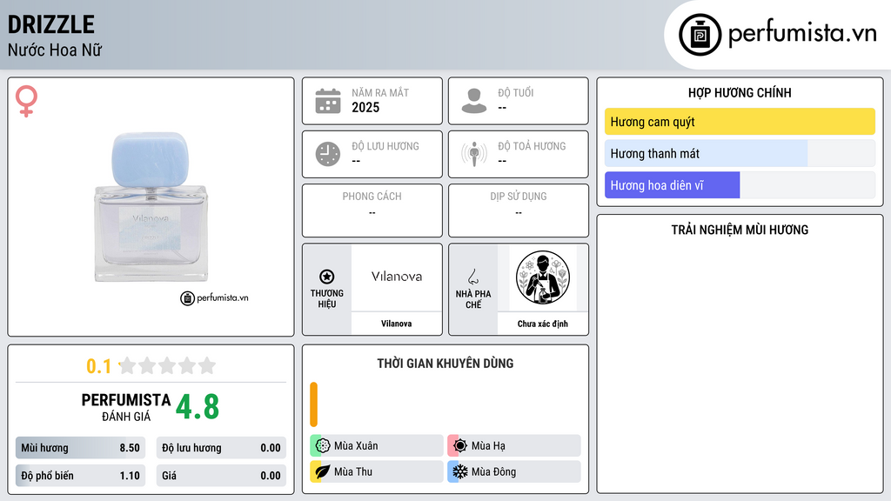This screenshot has width=891, height=501.
Task: Click the perfumista.vn site name text
Action: click(x=802, y=34)
